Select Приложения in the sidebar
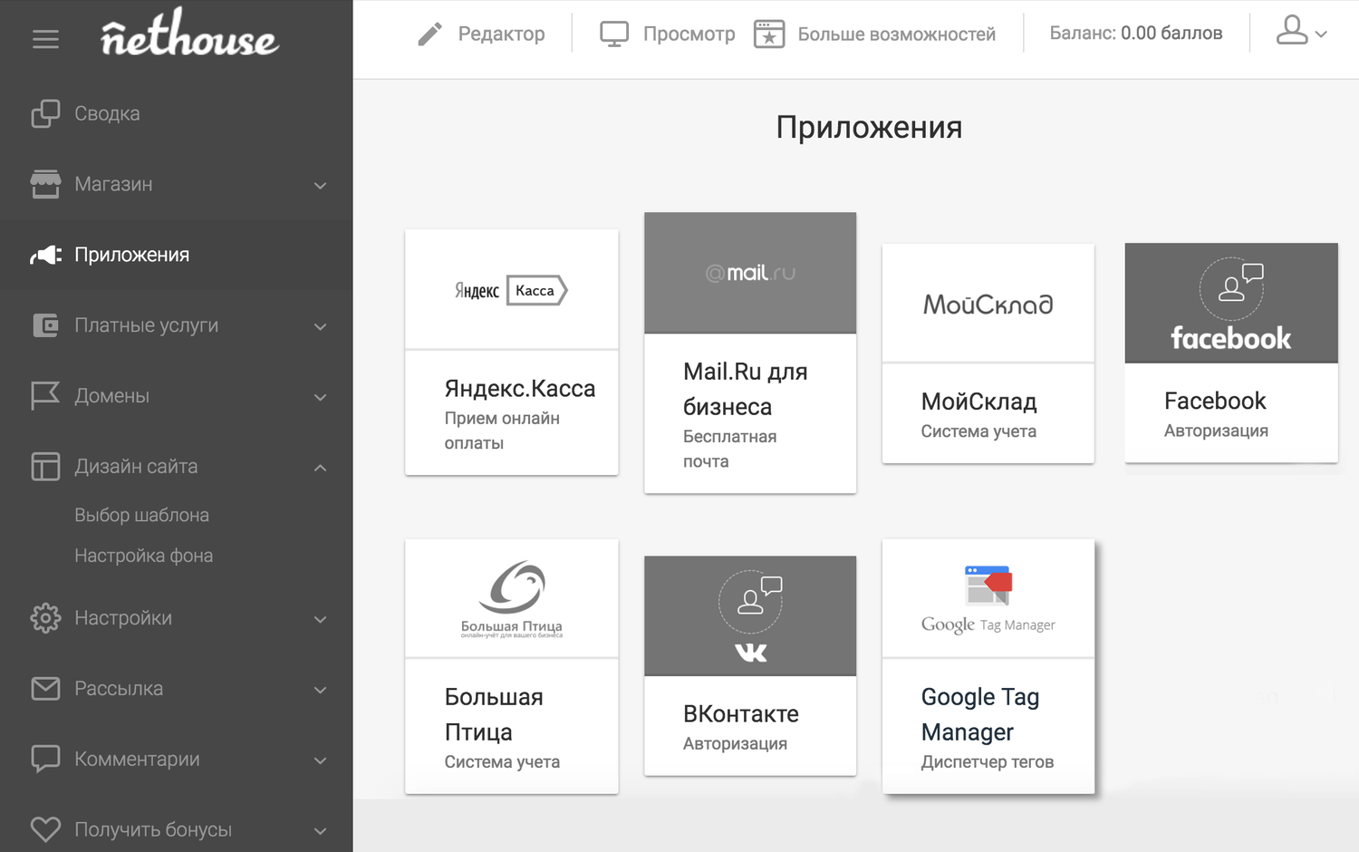This screenshot has width=1359, height=852. tap(132, 255)
